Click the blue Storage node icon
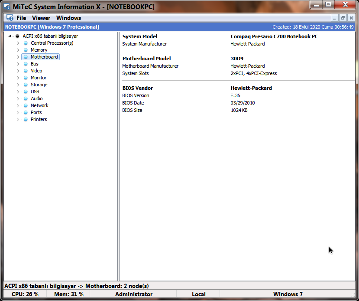Image resolution: width=359 pixels, height=301 pixels. [x=26, y=85]
